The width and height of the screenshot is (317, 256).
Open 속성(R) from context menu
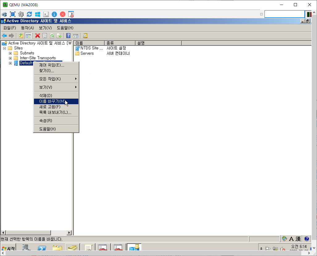coord(56,121)
